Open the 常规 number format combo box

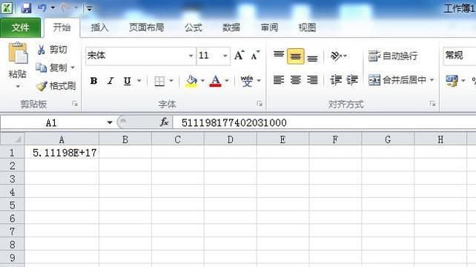coord(460,56)
